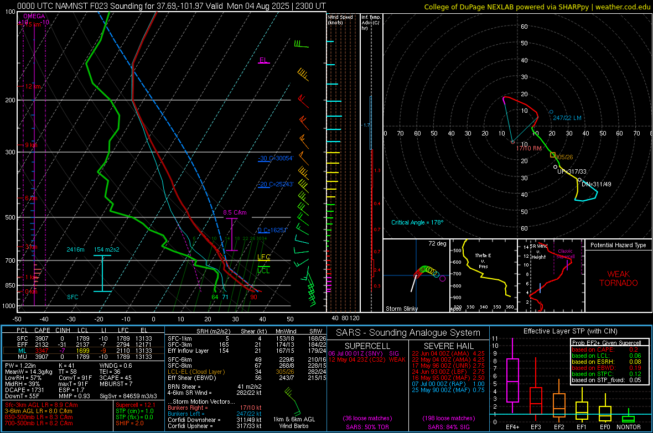Screen dimensions: 653x433
Task: Click the Critical Angle = 178° text
Action: 417,222
